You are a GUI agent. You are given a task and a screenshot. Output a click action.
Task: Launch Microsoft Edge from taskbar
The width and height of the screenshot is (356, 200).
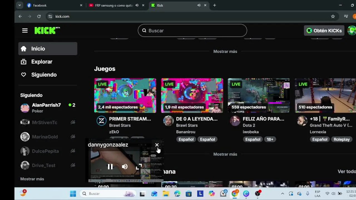pos(177,194)
